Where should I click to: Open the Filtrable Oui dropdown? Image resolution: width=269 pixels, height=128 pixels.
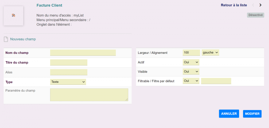(191, 81)
